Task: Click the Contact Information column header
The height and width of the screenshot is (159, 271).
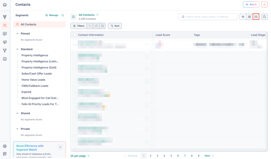Action: [91, 35]
